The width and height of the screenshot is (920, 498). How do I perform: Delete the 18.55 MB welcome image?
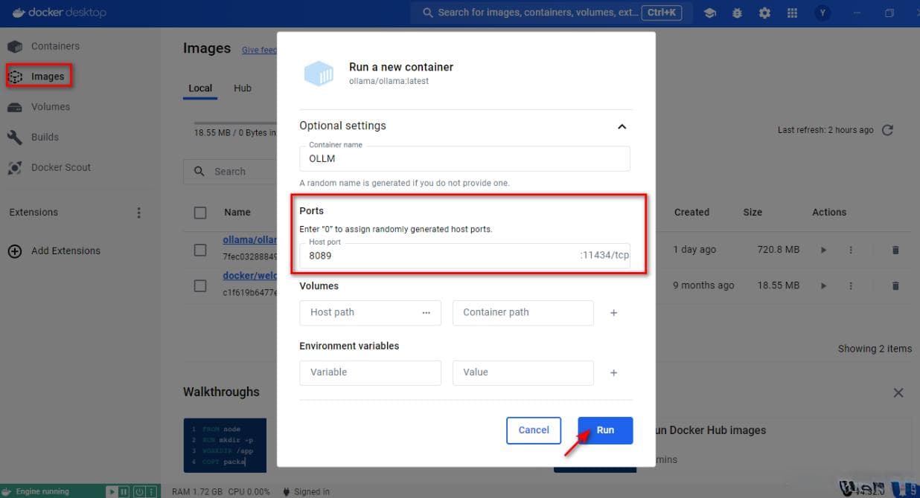895,286
